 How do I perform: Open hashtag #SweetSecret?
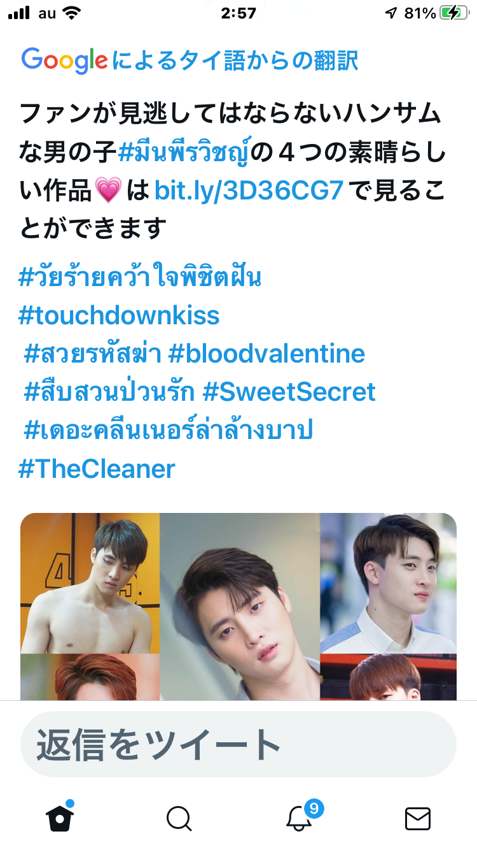click(x=289, y=392)
